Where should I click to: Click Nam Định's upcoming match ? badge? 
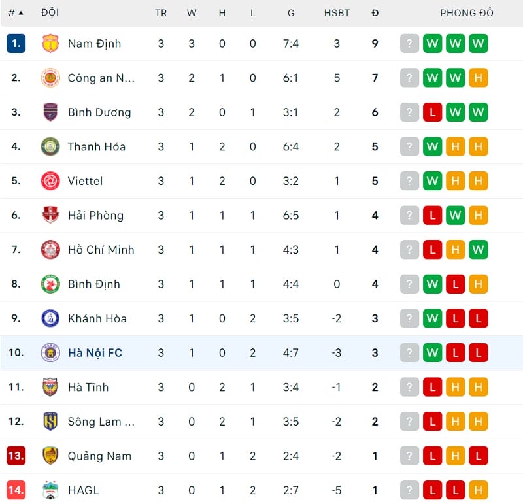click(409, 44)
